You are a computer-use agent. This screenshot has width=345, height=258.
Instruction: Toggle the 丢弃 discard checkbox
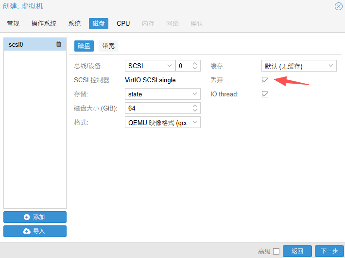click(265, 80)
